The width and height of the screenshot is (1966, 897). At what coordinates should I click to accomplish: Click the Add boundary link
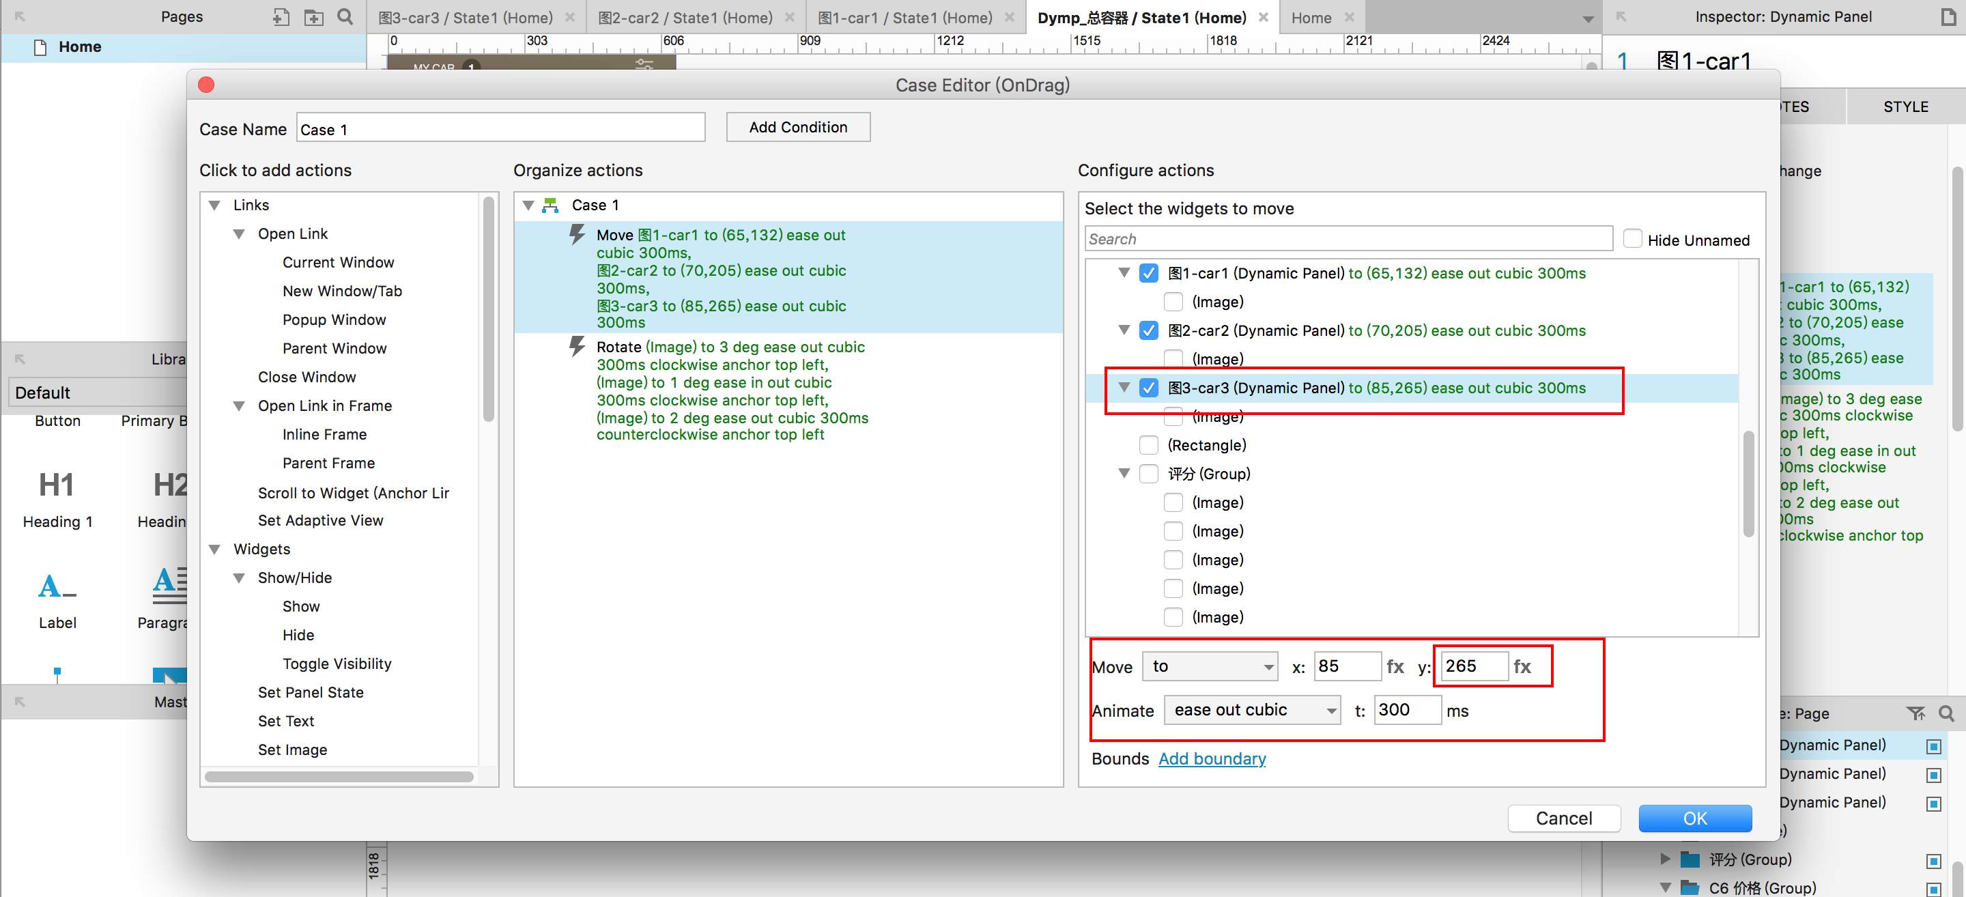(x=1211, y=759)
